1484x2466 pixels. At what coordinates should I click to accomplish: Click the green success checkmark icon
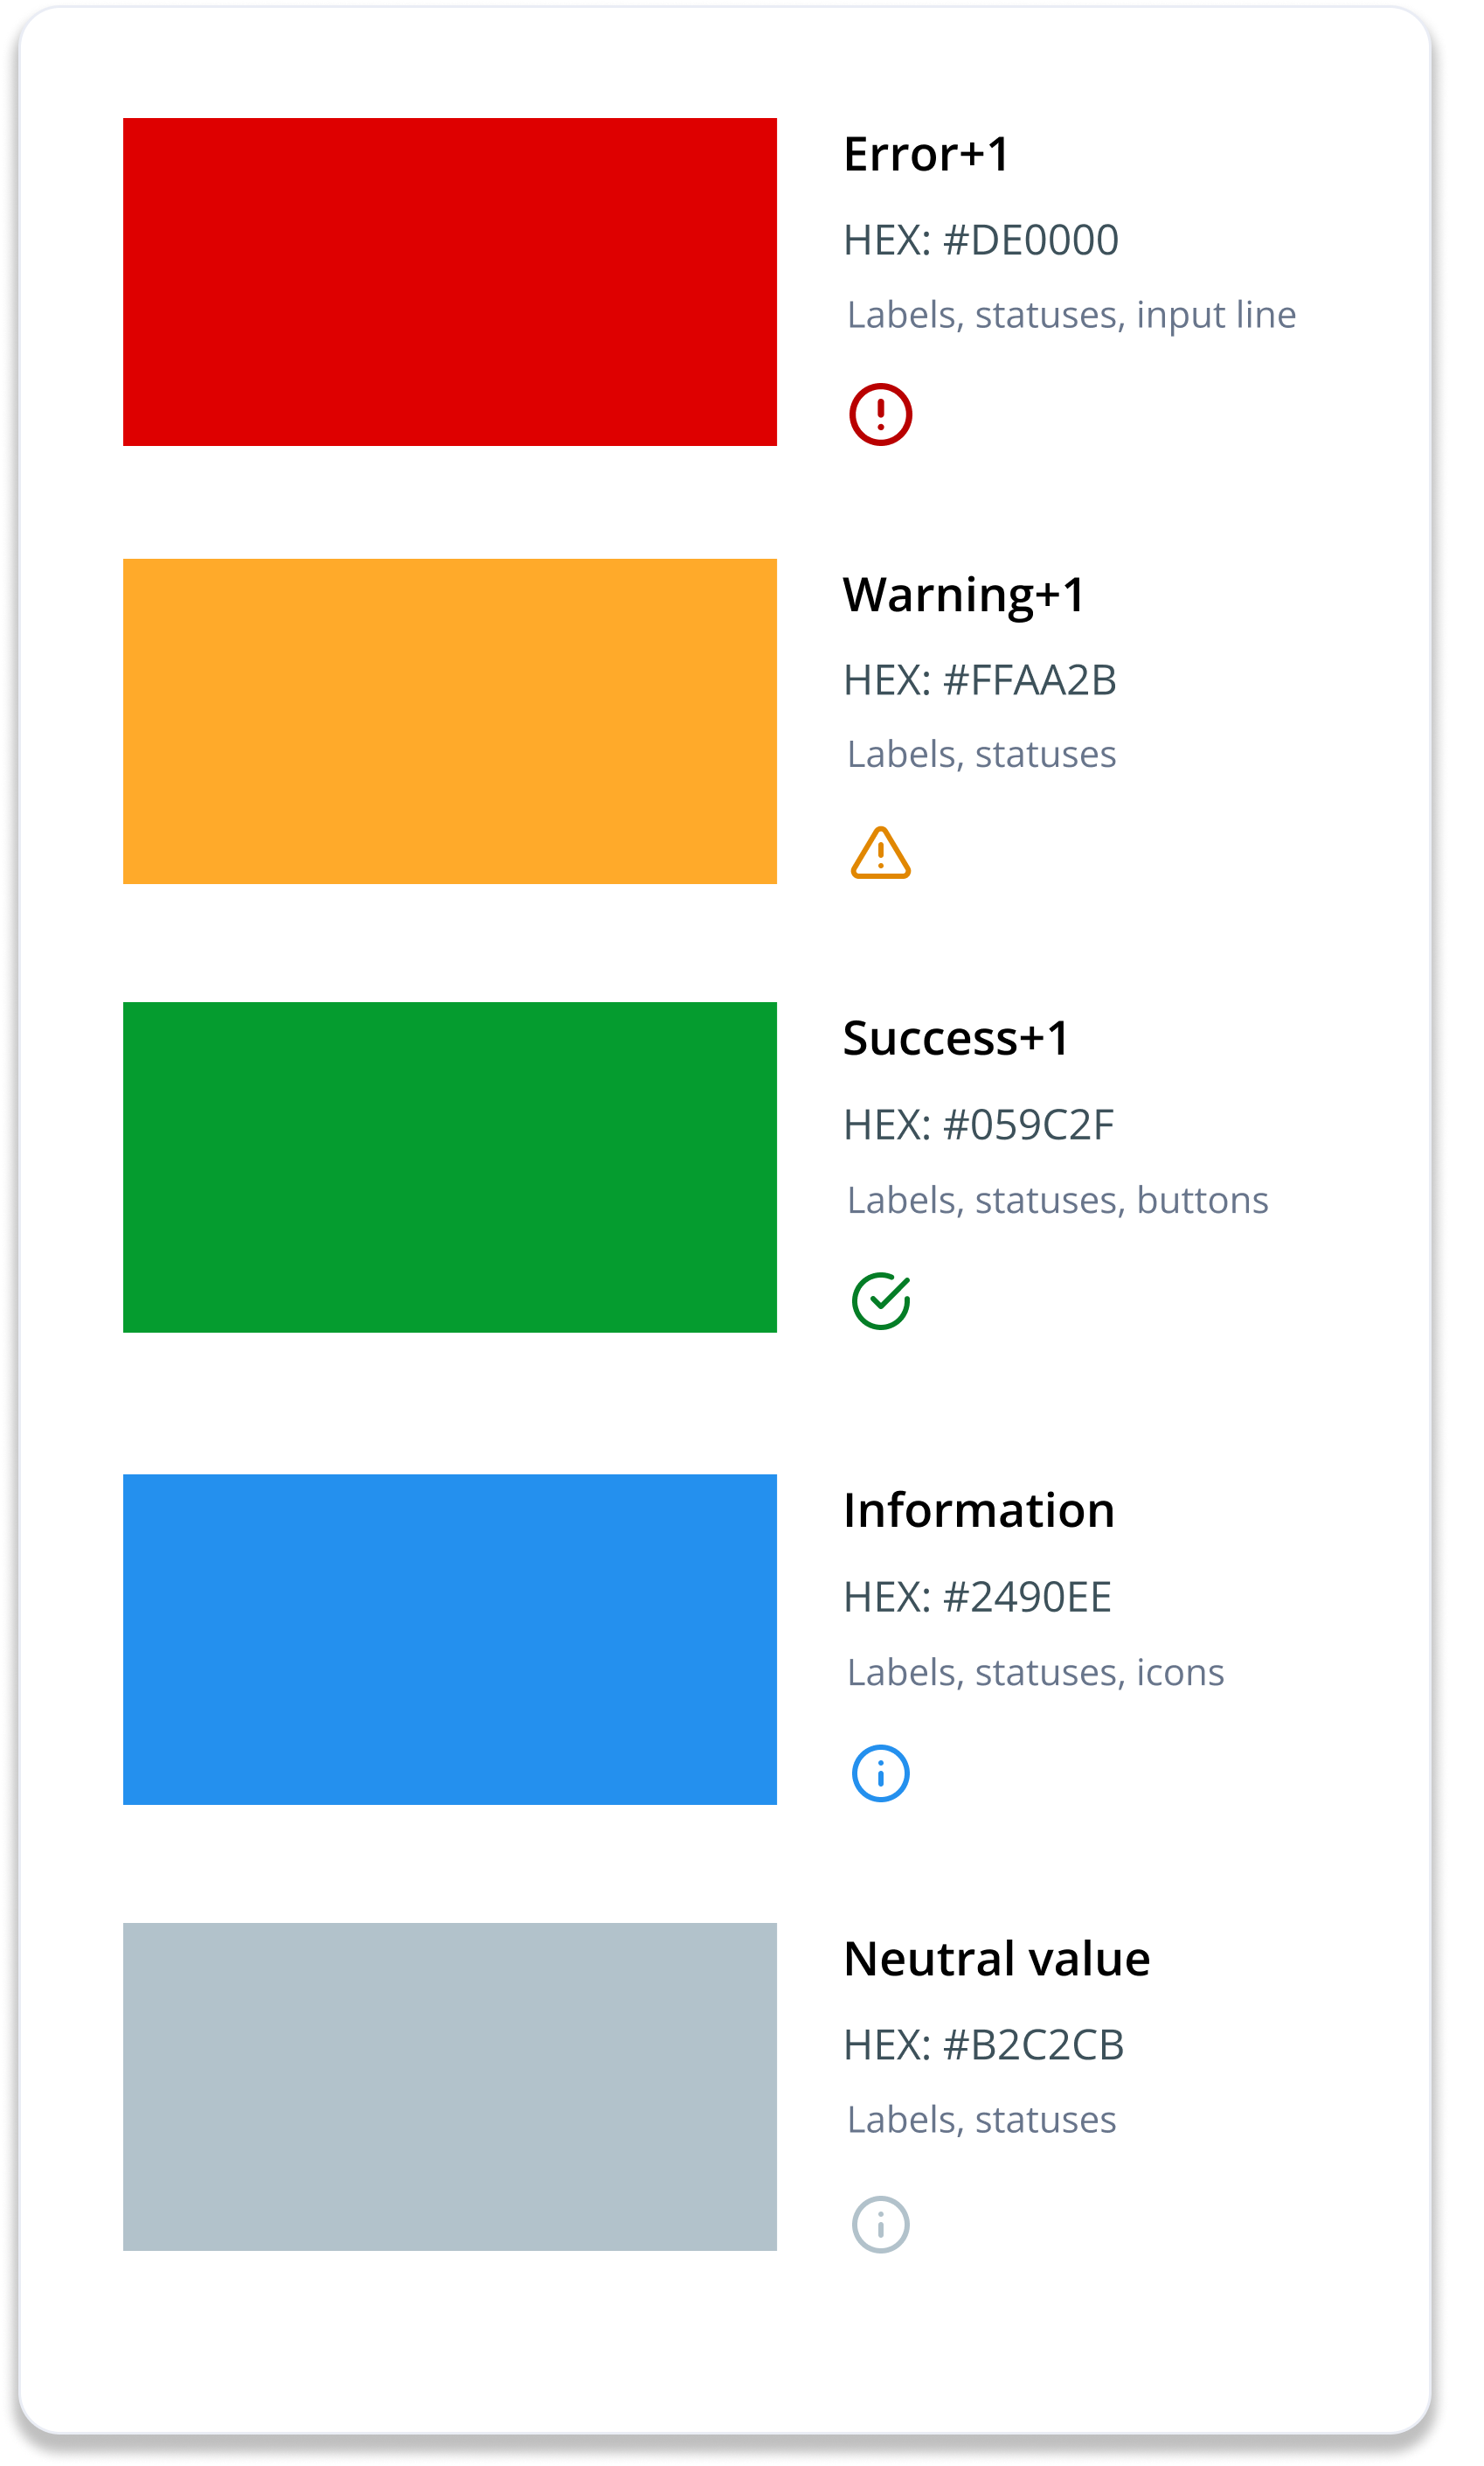[x=880, y=1300]
